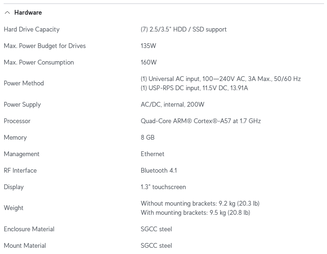Viewport: 327px width, 254px height.
Task: Click the Memory label
Action: (x=15, y=137)
